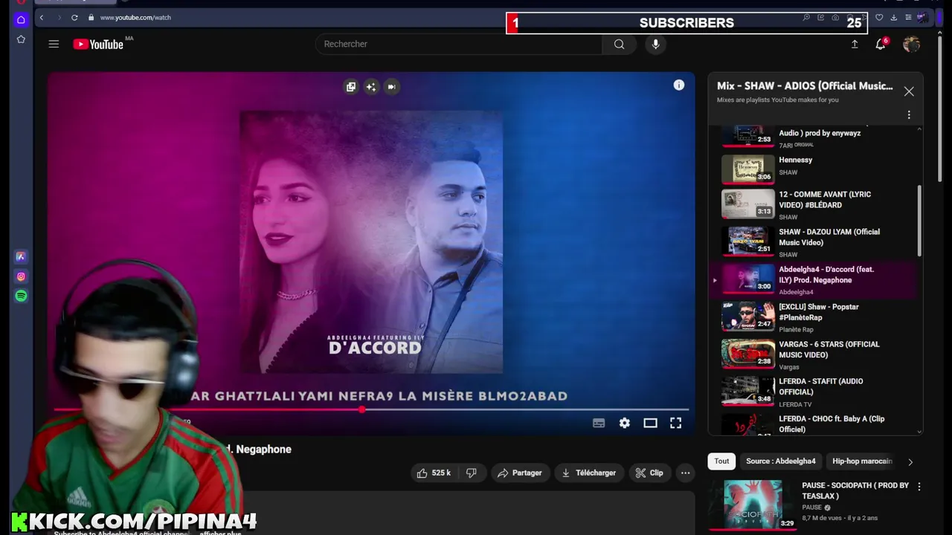The height and width of the screenshot is (535, 952).
Task: Click the Clip button
Action: tap(649, 473)
